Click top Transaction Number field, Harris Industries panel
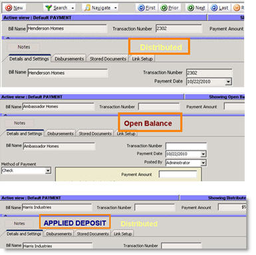 (x=155, y=208)
